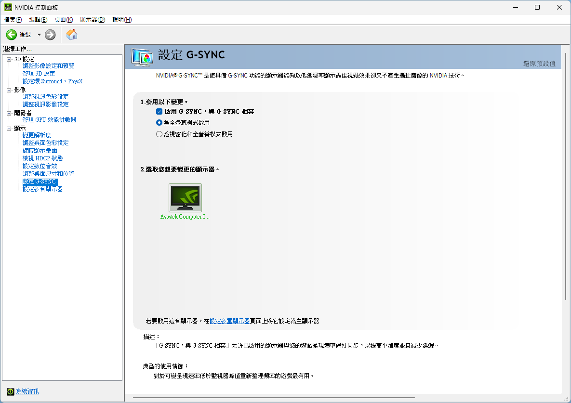Click the horizontal scrollbar at the bottom

(274, 398)
